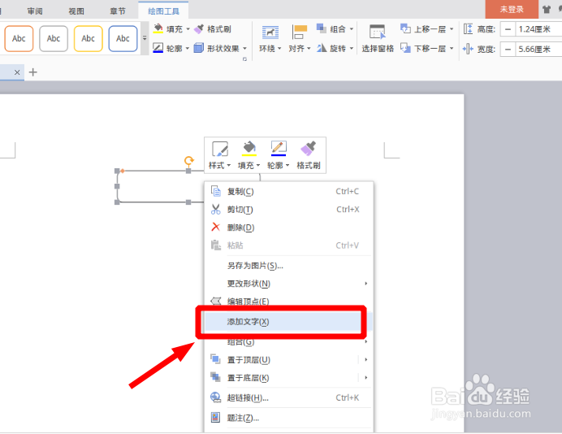Select the orange-outlined Abc shape style

pyautogui.click(x=19, y=38)
